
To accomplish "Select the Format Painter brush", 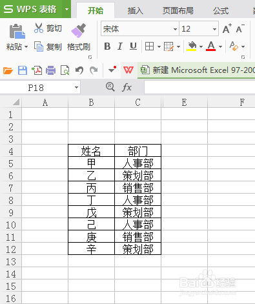I will [78, 30].
